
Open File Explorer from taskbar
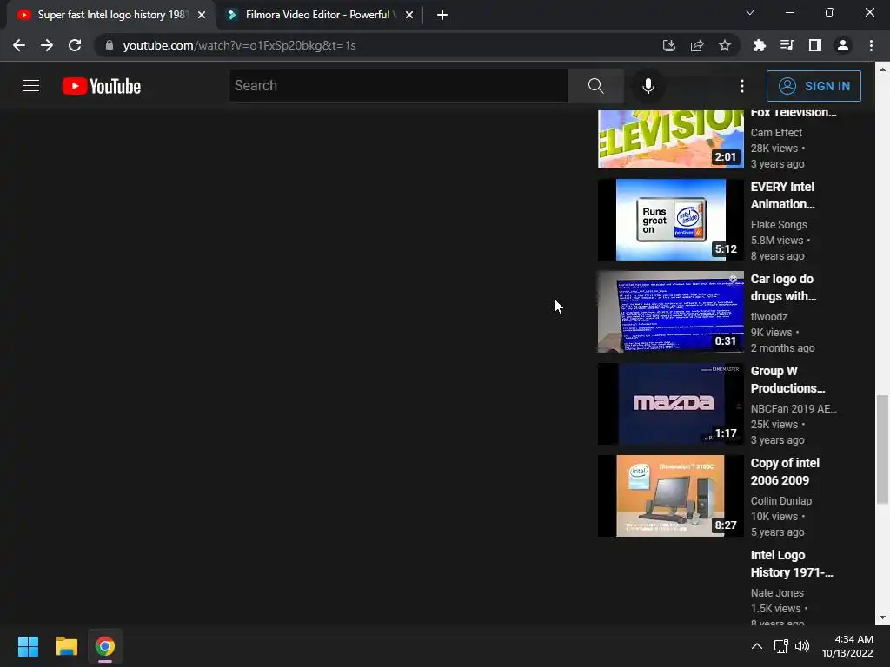pos(66,646)
